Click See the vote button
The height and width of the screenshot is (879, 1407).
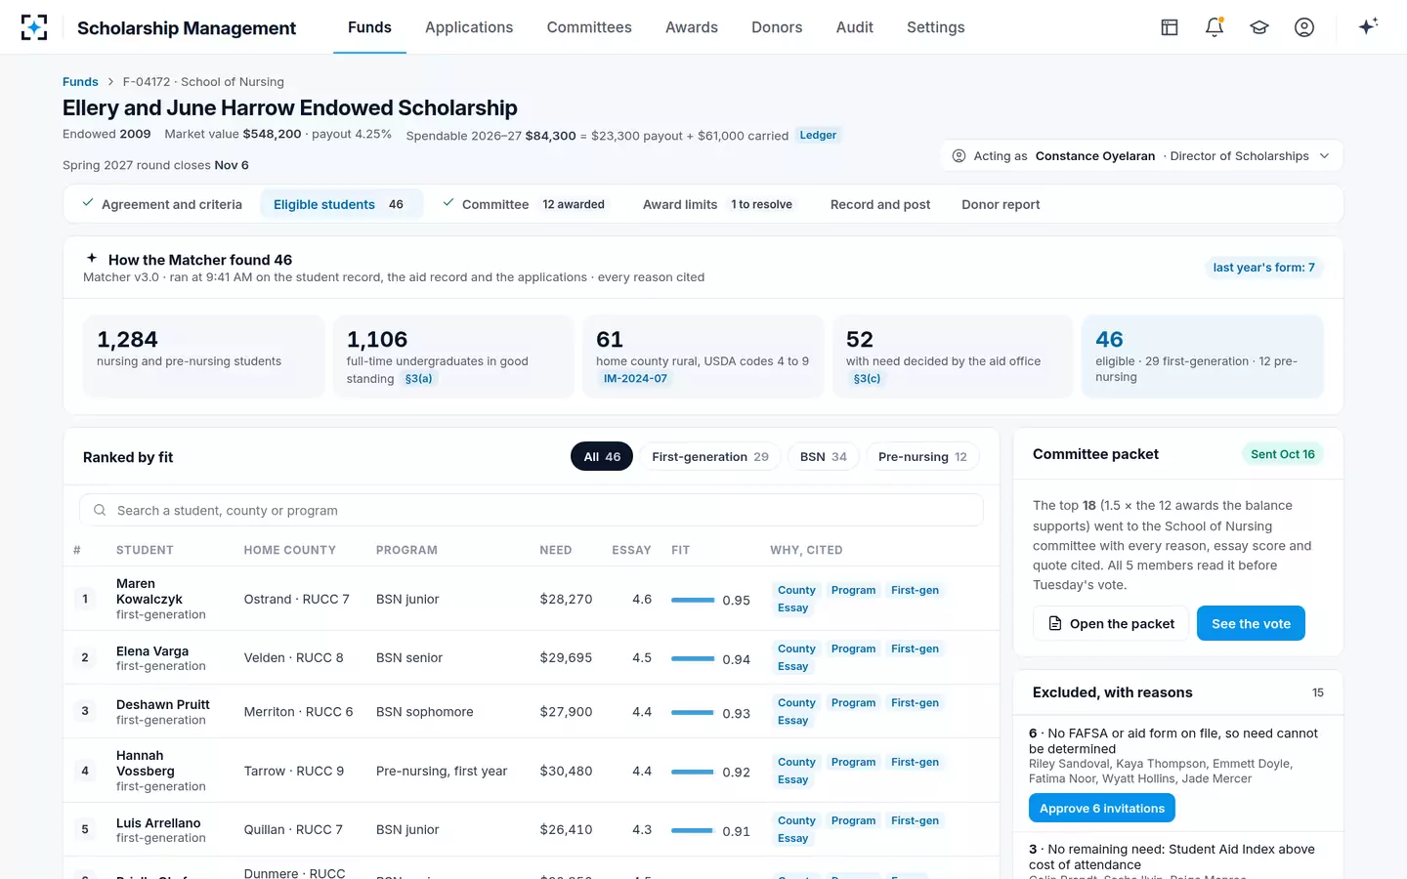click(1251, 623)
